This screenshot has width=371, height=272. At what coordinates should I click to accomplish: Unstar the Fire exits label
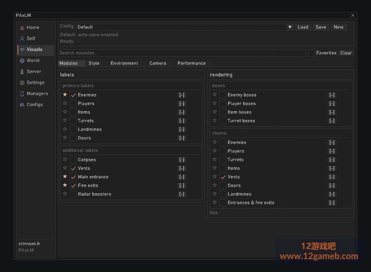click(65, 185)
